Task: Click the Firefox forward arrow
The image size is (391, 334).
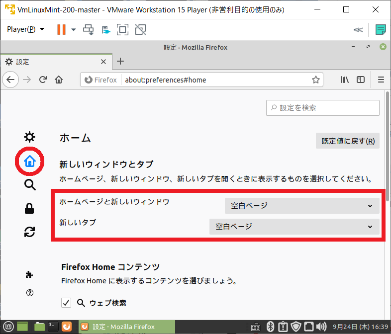Action: 27,80
